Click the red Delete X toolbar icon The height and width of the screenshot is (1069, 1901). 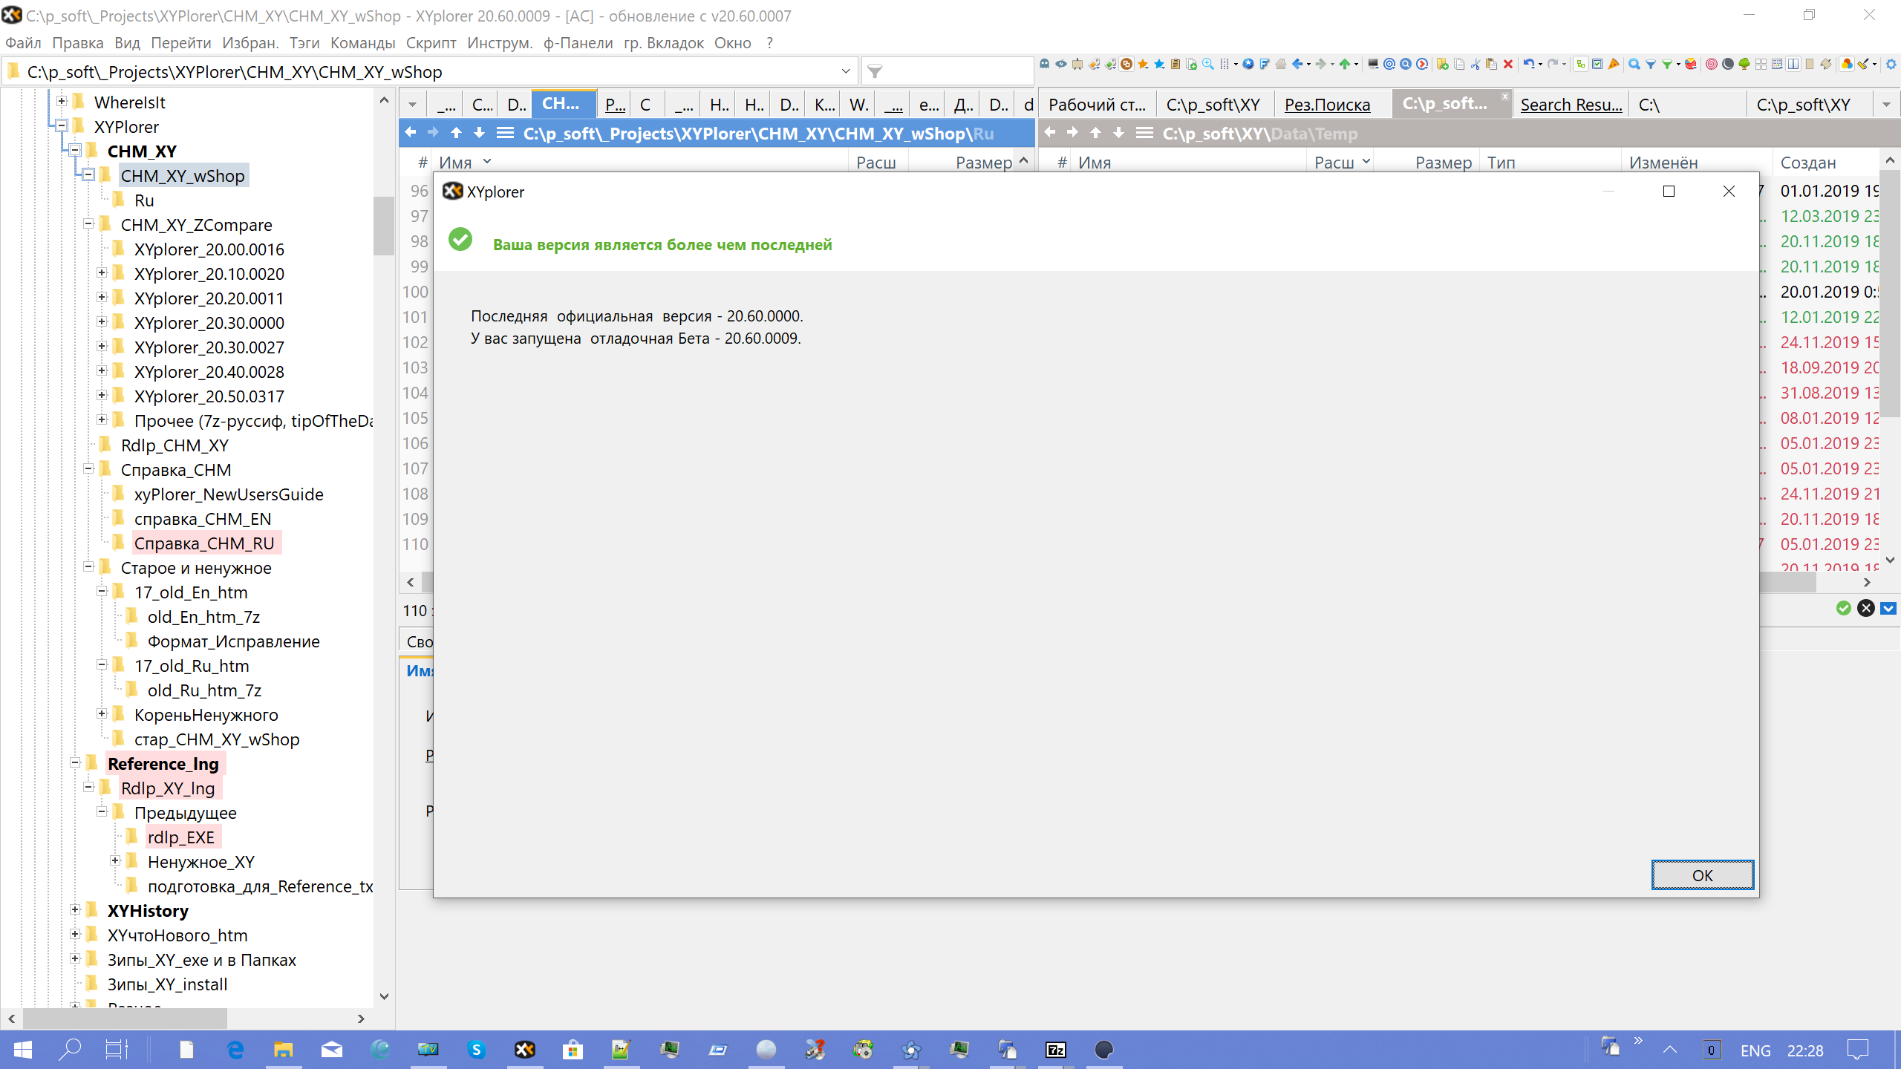coord(1508,64)
